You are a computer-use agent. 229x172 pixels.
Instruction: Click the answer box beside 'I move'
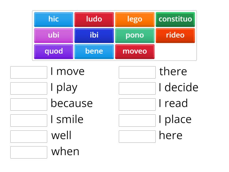28,72
